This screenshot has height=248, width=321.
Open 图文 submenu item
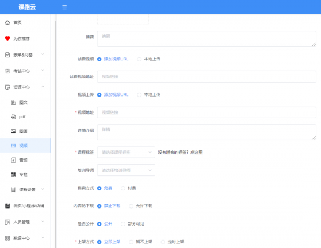coord(25,102)
